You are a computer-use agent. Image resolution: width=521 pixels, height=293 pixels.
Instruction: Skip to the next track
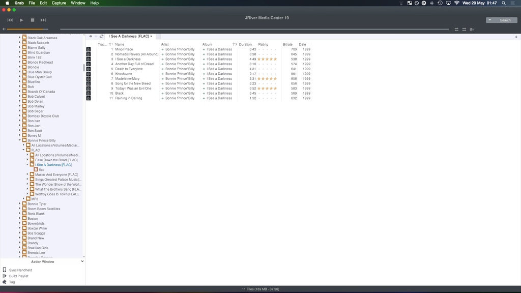click(x=43, y=20)
